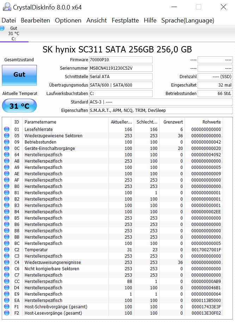Click the Grenzwert column header

pyautogui.click(x=172, y=122)
